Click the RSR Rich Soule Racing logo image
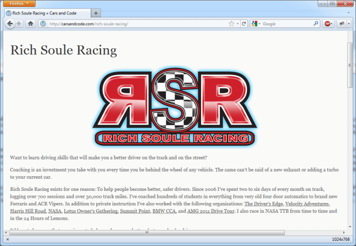Viewport: 356px width, 246px height. (175, 107)
